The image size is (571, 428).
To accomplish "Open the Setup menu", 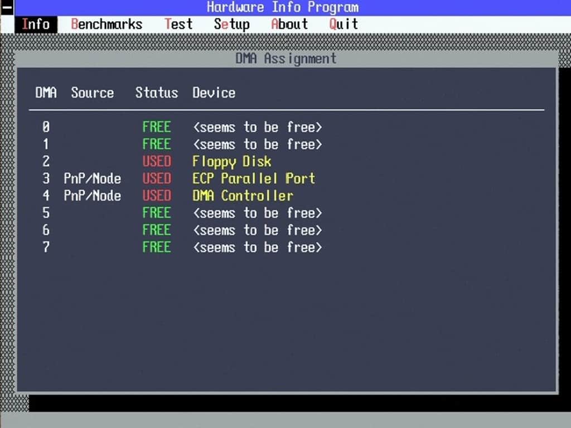I will pos(231,25).
